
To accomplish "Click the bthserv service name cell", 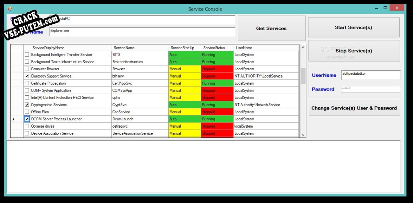I will 140,76.
